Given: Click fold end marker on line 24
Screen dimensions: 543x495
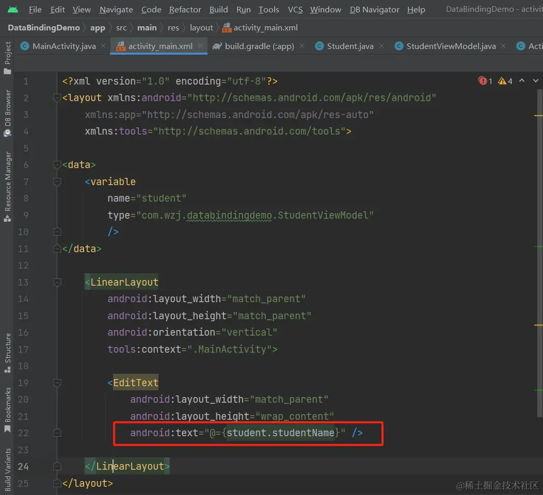Looking at the screenshot, I should [57, 466].
